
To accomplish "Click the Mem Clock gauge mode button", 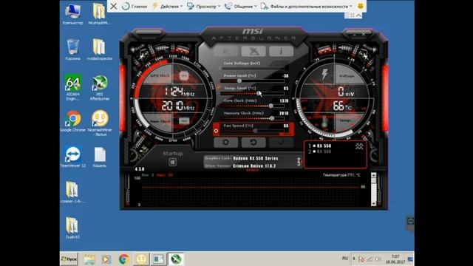I will click(184, 121).
